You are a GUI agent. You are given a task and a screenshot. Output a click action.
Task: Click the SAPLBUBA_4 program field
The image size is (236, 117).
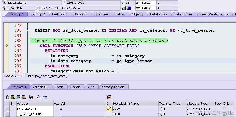(x=34, y=3)
